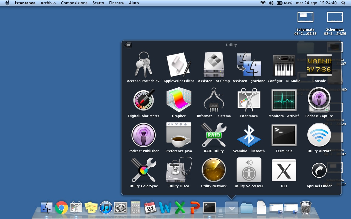Launch Terminale from the Utility stack
Image resolution: width=351 pixels, height=219 pixels.
(x=284, y=135)
